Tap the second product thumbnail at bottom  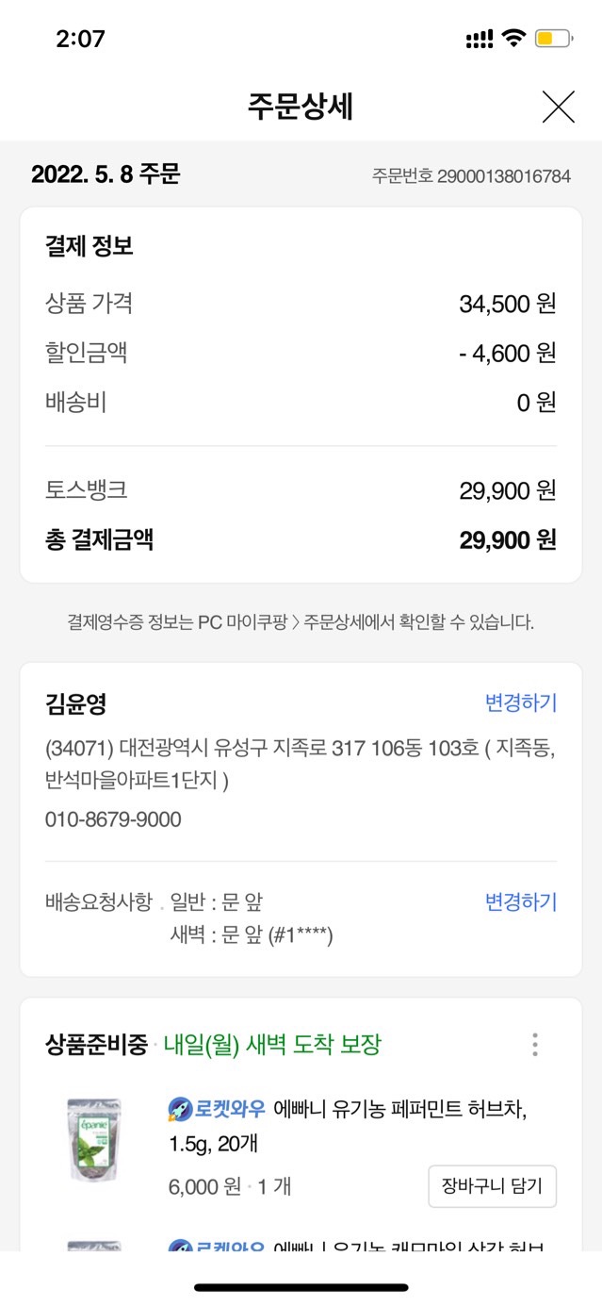pyautogui.click(x=94, y=1247)
